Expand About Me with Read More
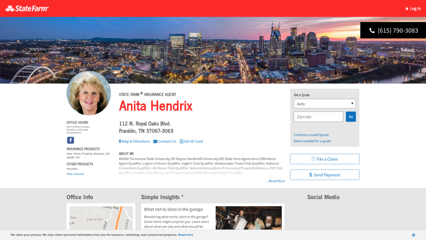 [276, 181]
